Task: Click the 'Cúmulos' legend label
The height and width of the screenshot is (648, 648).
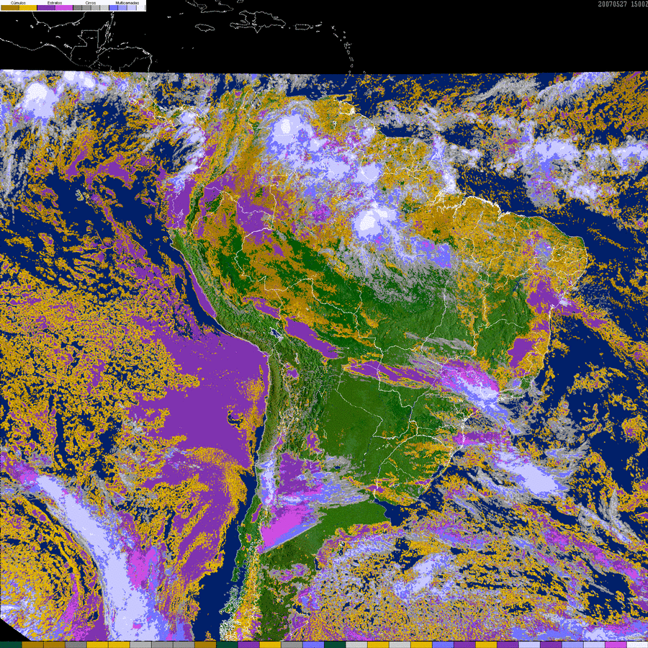Action: click(18, 3)
